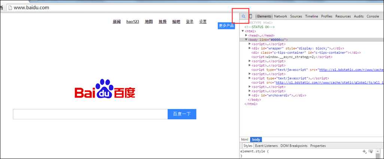384x159 pixels.
Task: Click the Styles pane scrollbar thumb
Action: pos(377,156)
